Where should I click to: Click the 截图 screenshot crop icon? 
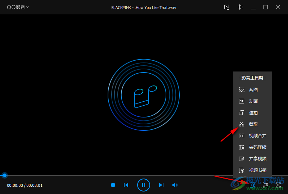point(242,90)
